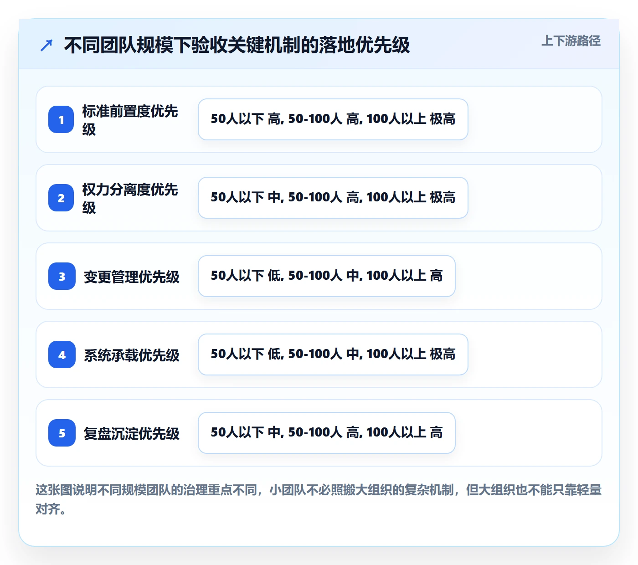This screenshot has height=565, width=638.
Task: Click the value box in the 变更管理 row
Action: click(327, 276)
